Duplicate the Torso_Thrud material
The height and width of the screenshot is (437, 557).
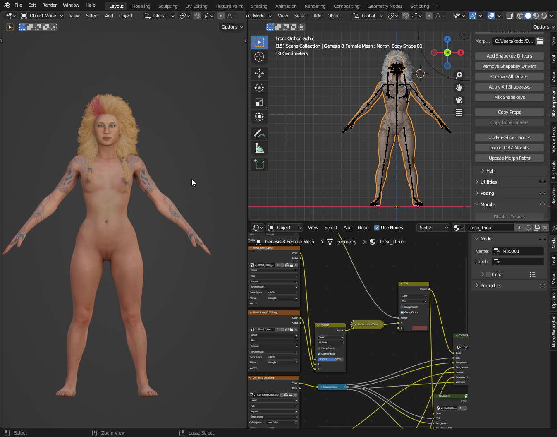[537, 228]
